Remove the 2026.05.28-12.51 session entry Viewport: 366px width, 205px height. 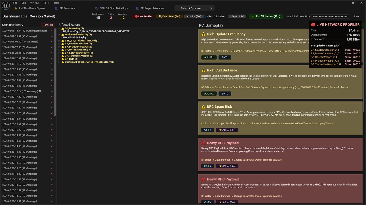click(52, 201)
